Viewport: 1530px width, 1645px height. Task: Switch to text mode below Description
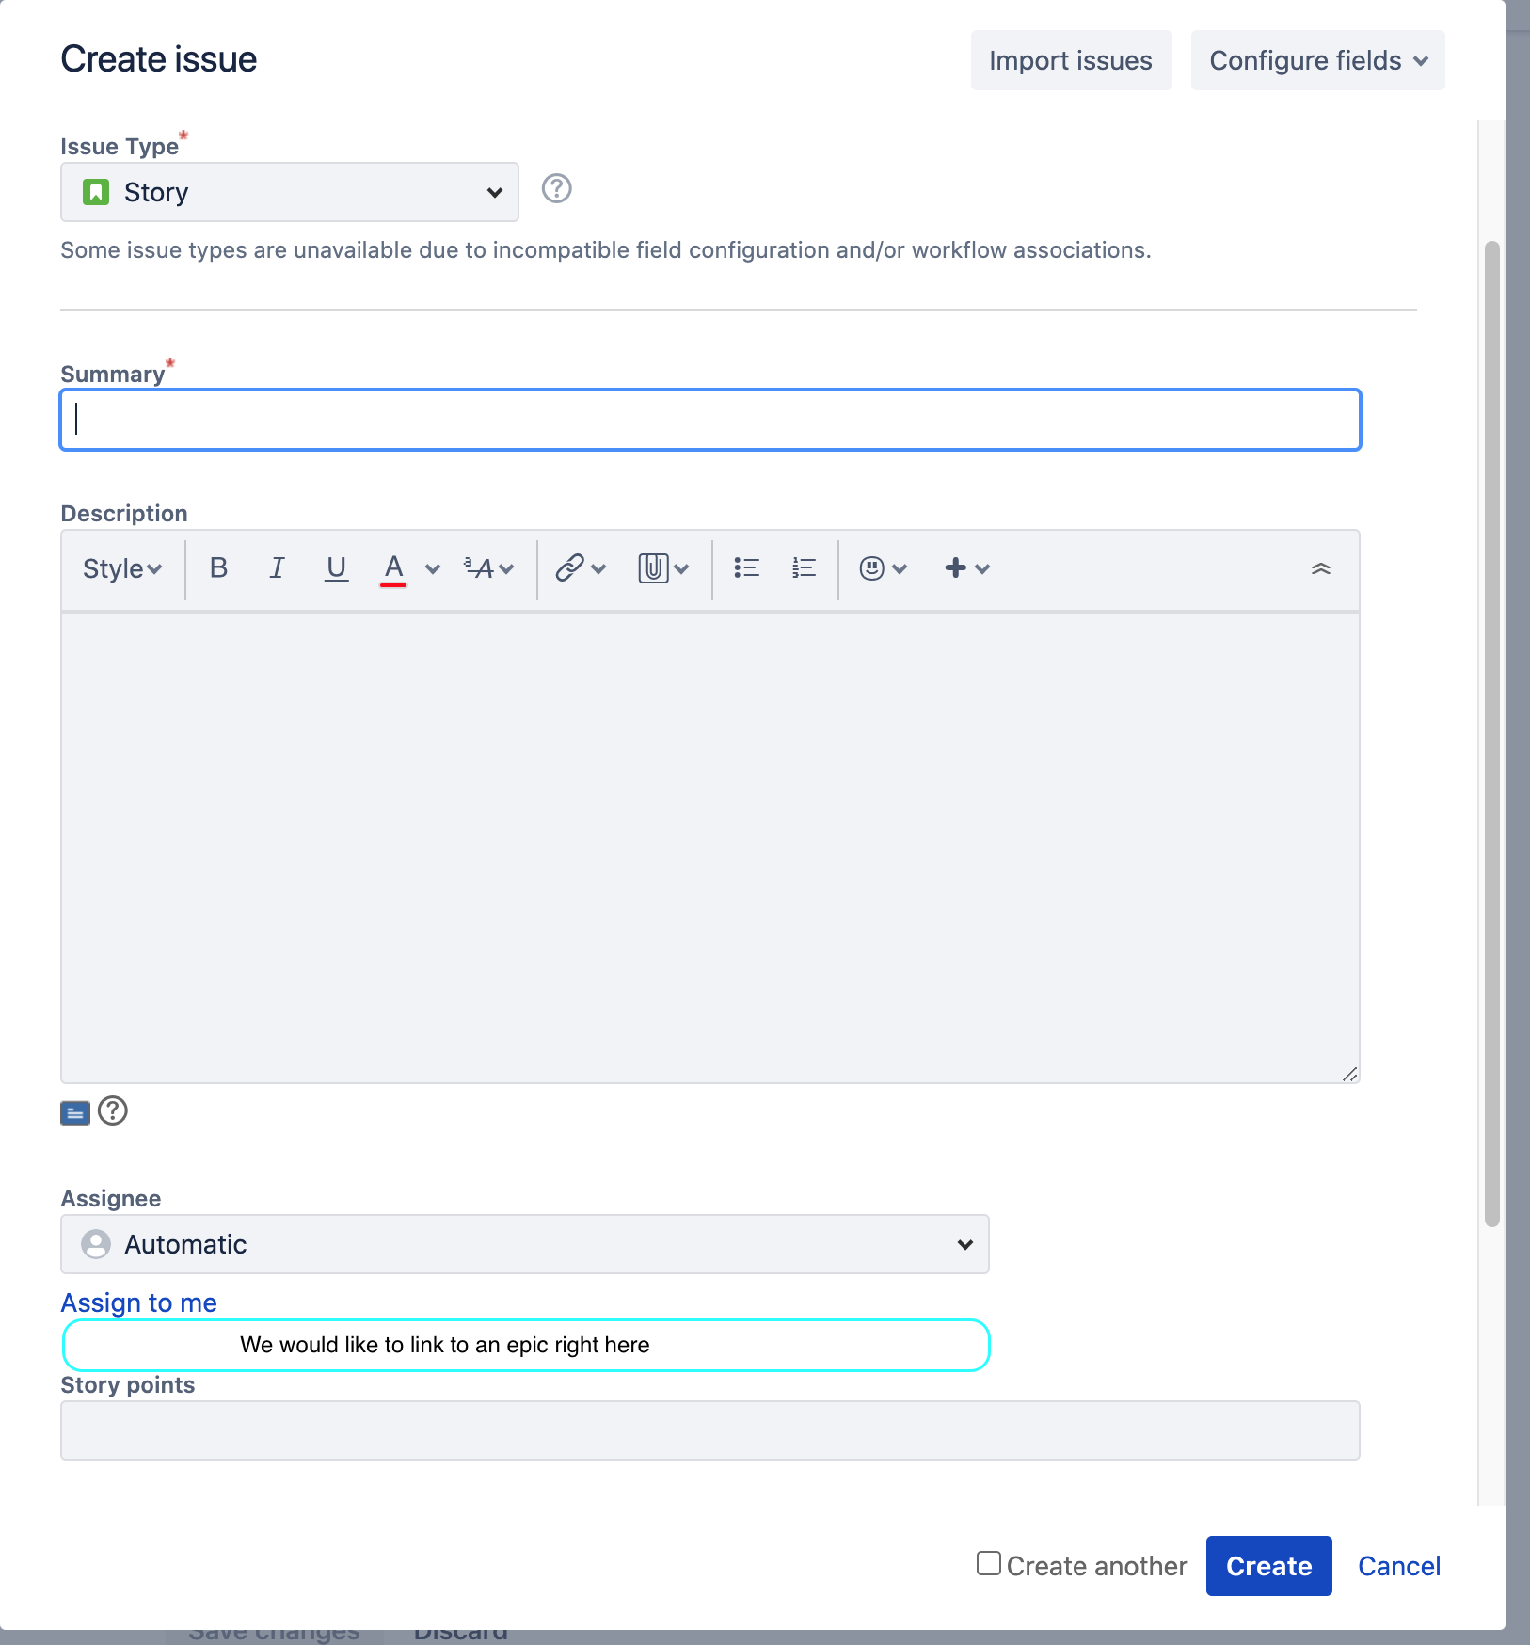point(75,1113)
